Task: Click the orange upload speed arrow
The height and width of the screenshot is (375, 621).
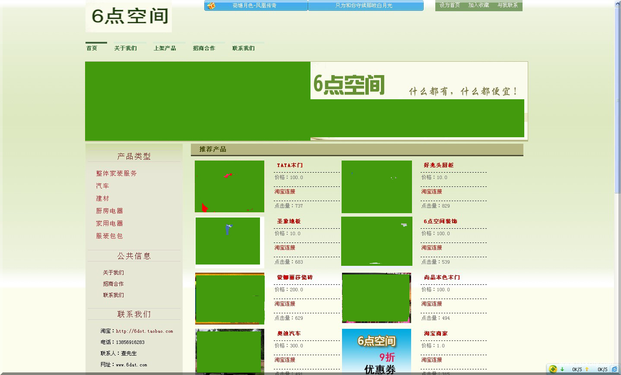Action: click(x=587, y=369)
